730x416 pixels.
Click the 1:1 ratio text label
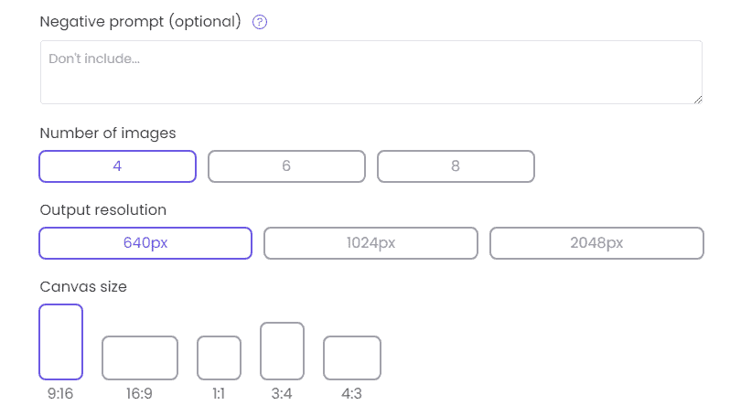(x=219, y=394)
